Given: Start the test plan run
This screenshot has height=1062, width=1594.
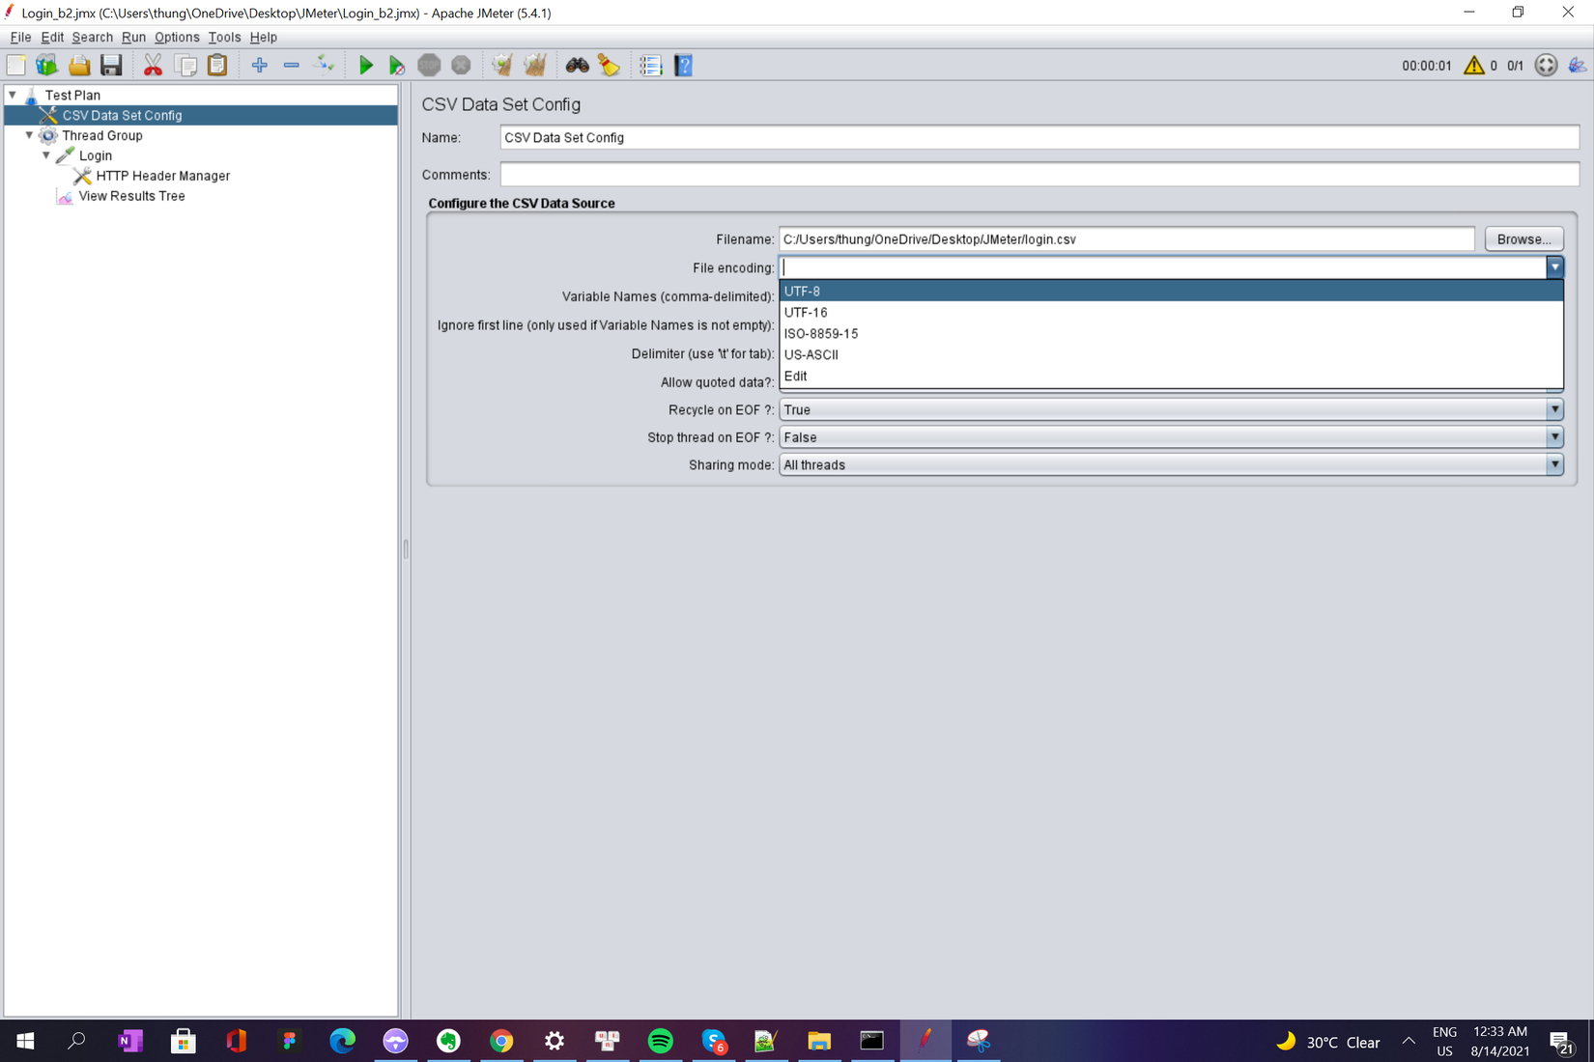Looking at the screenshot, I should (x=365, y=65).
